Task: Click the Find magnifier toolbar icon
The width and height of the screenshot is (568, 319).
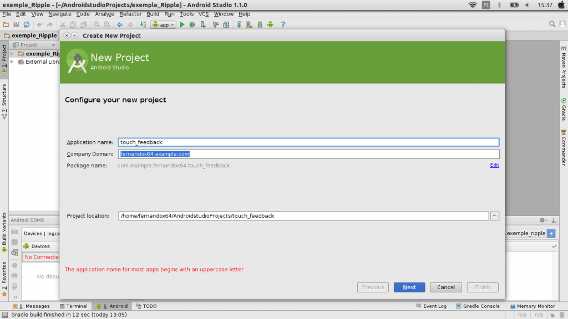Action: [x=97, y=24]
